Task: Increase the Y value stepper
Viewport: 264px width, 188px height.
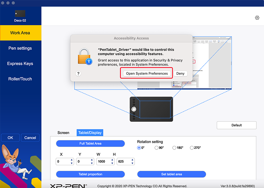Action: 92,160
